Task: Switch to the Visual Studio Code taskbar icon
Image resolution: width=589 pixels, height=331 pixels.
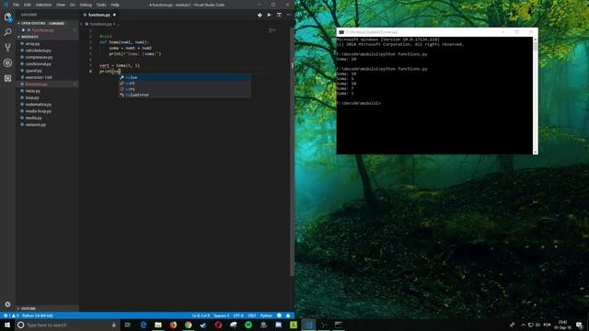Action: click(x=308, y=325)
